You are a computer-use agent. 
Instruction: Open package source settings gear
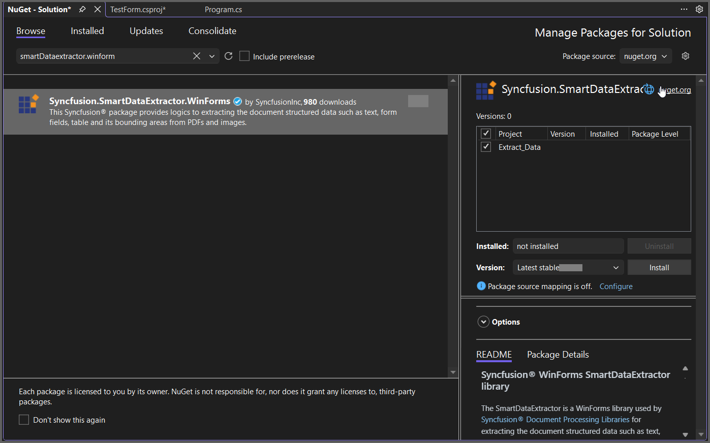point(686,56)
